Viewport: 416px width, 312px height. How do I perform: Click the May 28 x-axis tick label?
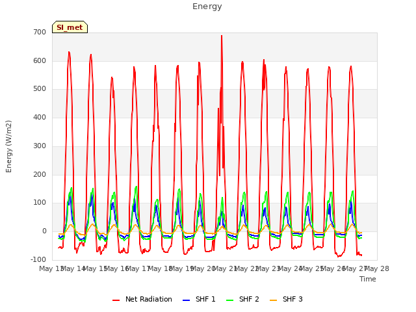click(377, 268)
